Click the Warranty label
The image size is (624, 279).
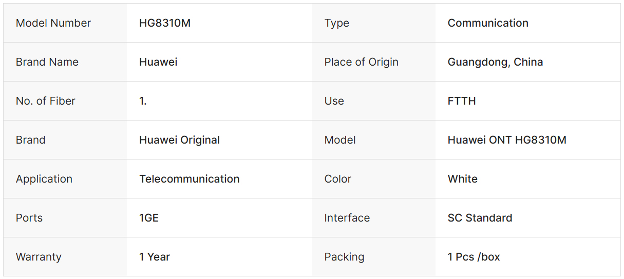(39, 257)
